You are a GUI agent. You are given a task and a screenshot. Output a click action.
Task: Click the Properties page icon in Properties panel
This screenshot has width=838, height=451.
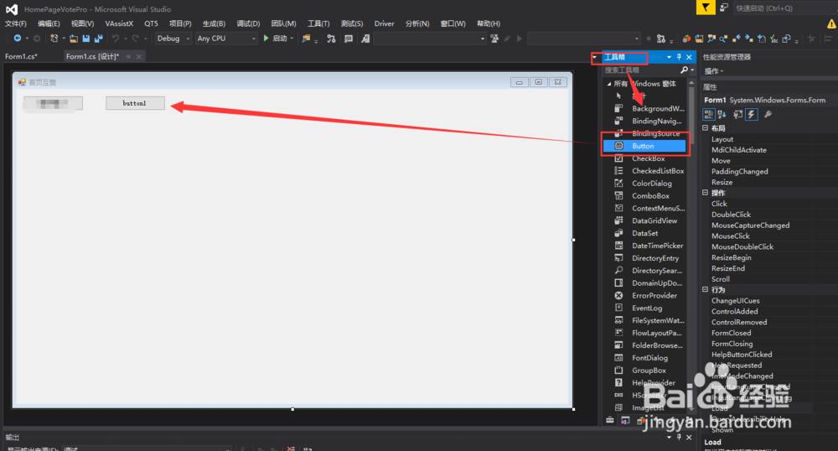[738, 114]
